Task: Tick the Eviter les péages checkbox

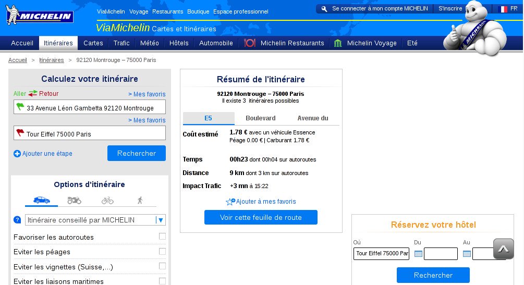Action: point(162,251)
